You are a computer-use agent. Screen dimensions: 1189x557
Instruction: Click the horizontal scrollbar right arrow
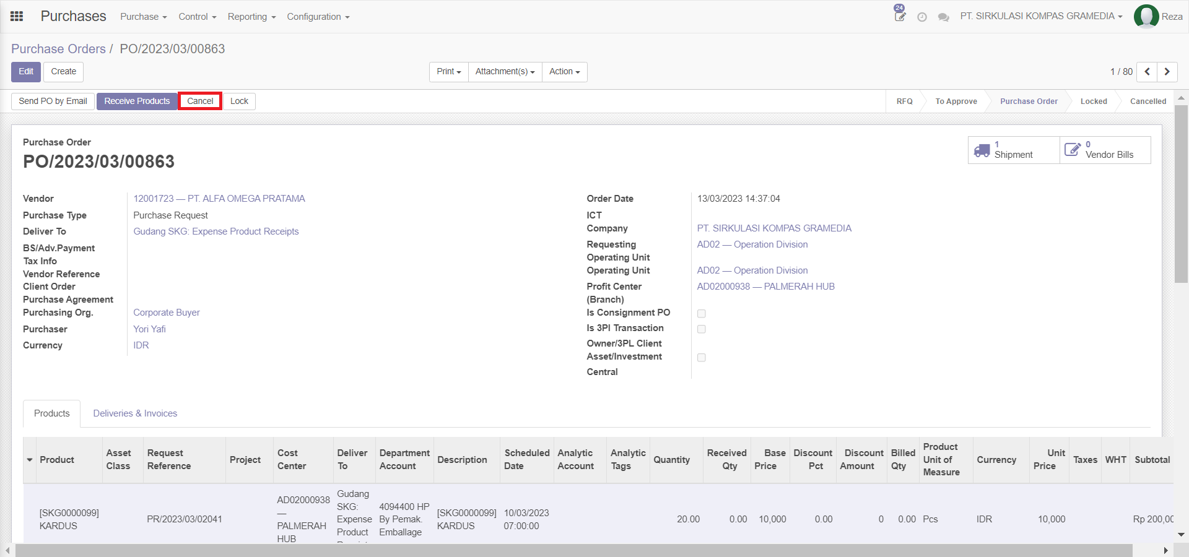pyautogui.click(x=1165, y=550)
